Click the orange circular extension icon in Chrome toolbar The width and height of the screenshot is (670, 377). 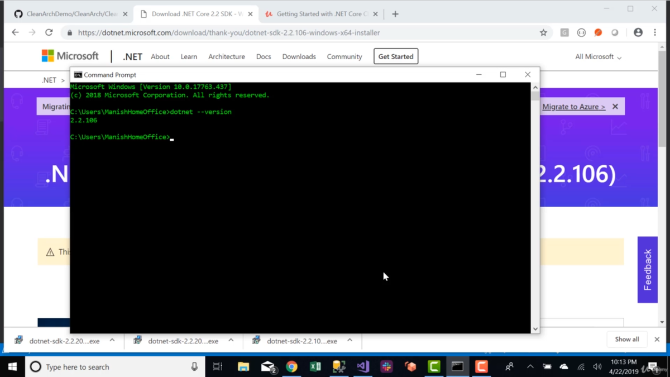coord(598,32)
